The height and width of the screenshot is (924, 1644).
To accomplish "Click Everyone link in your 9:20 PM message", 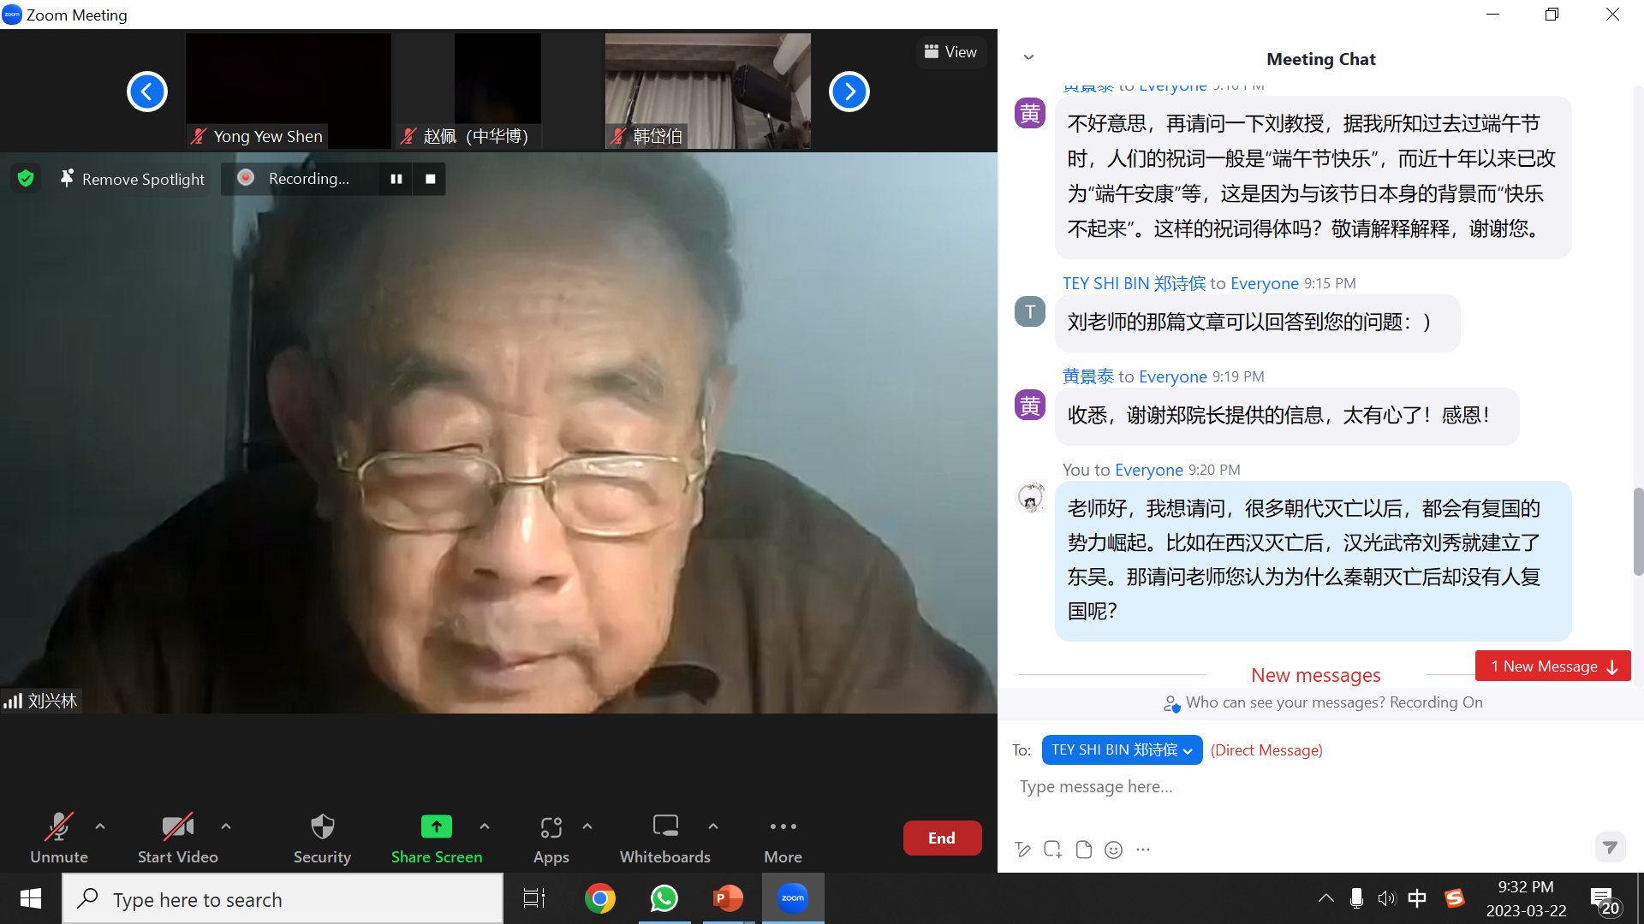I will tap(1149, 470).
